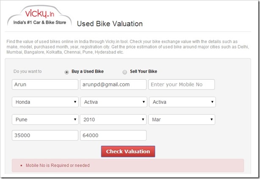Focus the Enter your Mobile No field

tap(181, 84)
